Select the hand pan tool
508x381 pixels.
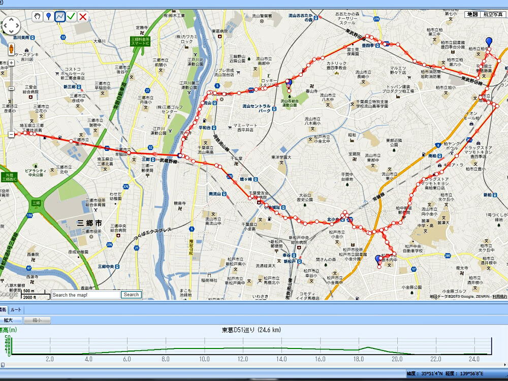38,16
